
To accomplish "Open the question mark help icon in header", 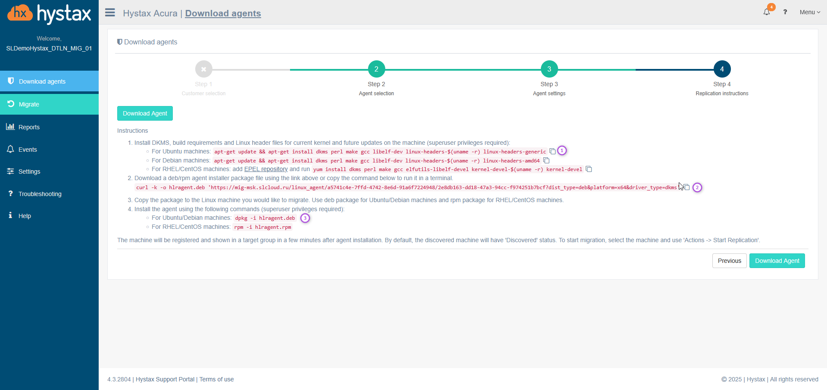I will [785, 12].
